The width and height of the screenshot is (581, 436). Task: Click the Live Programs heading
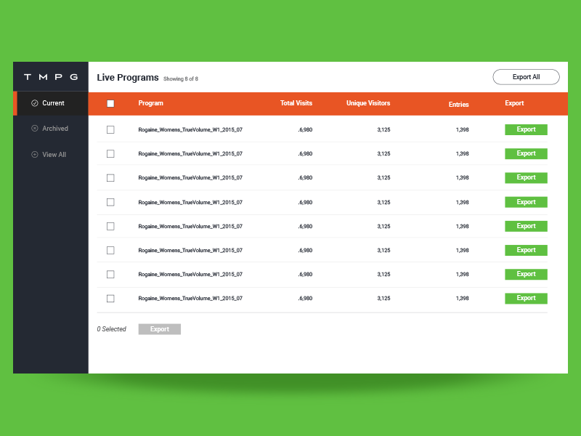(128, 78)
